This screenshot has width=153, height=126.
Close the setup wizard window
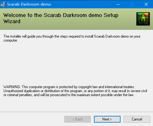146,4
